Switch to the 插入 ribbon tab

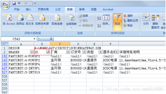29,9
